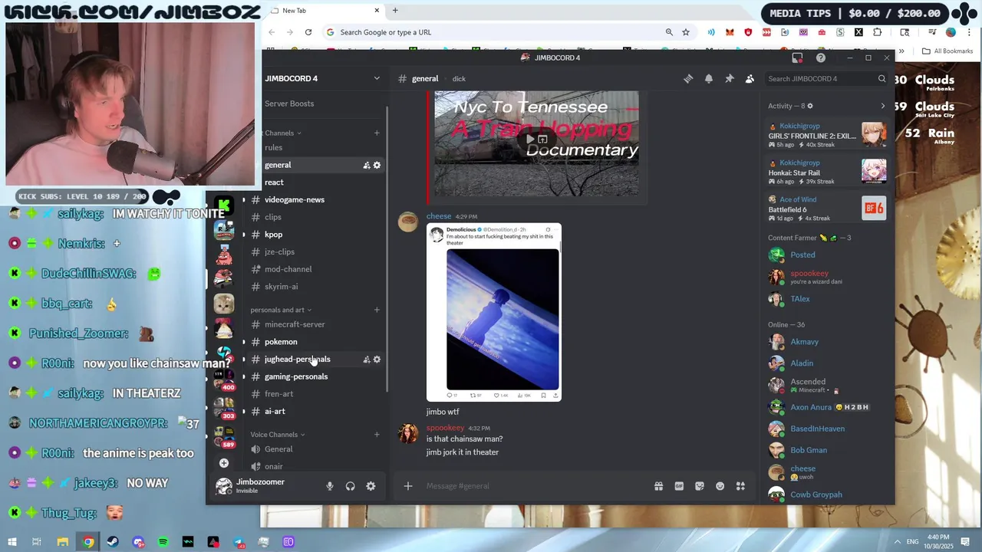Open activity settings gear next to Activity — 8
The image size is (982, 552).
810,106
